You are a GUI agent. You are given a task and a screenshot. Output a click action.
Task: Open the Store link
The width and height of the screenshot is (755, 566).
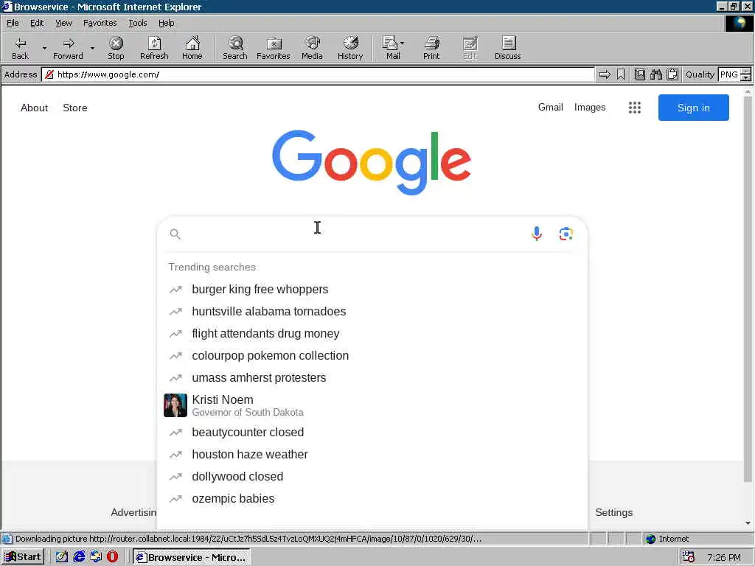pos(75,108)
